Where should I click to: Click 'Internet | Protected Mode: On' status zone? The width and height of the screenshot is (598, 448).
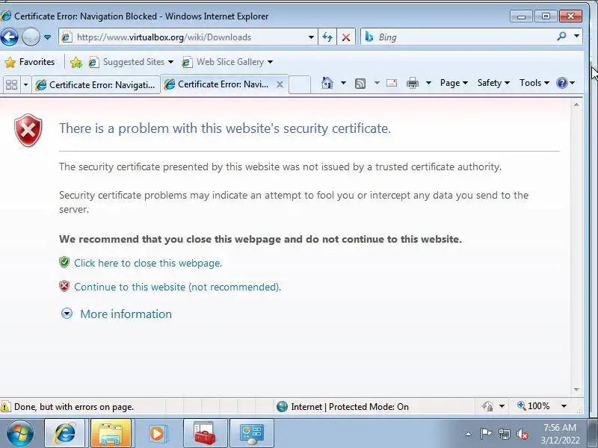[342, 407]
